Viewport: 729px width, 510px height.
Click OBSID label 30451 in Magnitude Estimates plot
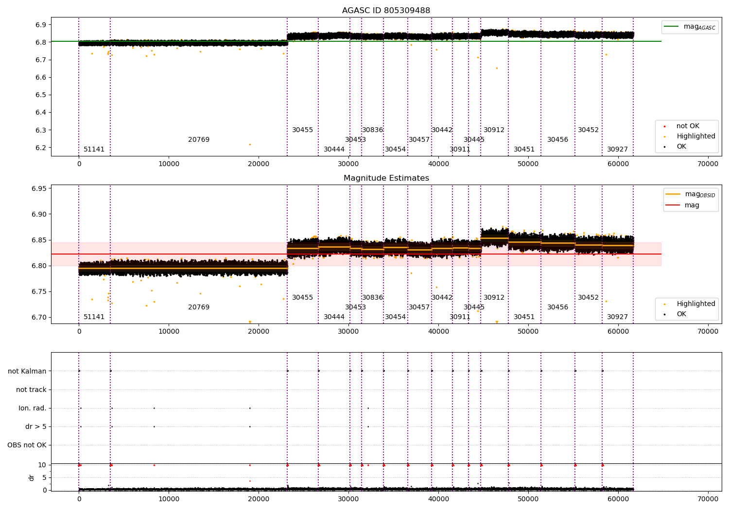(x=524, y=317)
